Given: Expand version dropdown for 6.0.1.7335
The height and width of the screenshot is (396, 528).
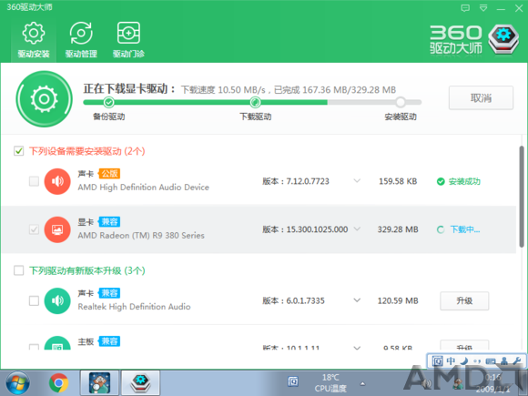Looking at the screenshot, I should pos(357,300).
